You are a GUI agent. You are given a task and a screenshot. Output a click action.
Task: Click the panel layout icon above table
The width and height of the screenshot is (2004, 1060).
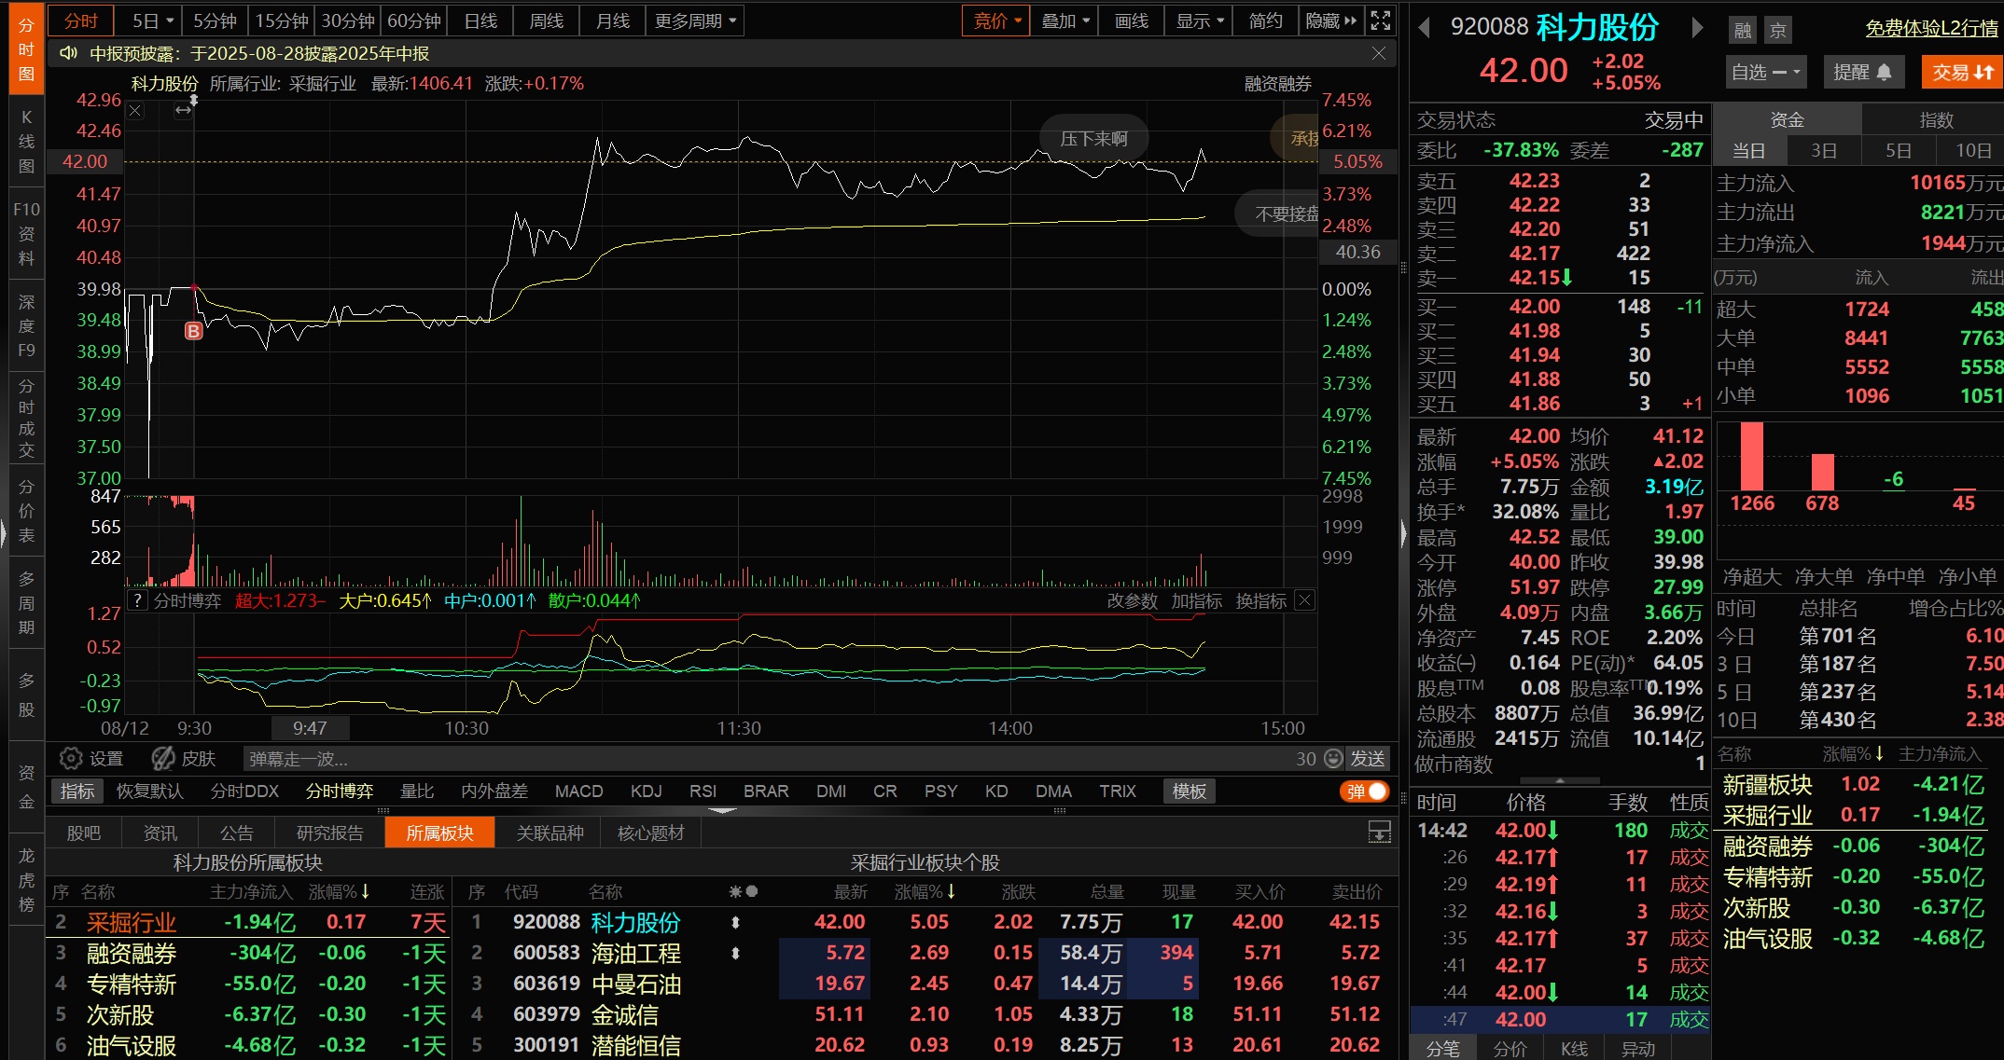point(1379,833)
